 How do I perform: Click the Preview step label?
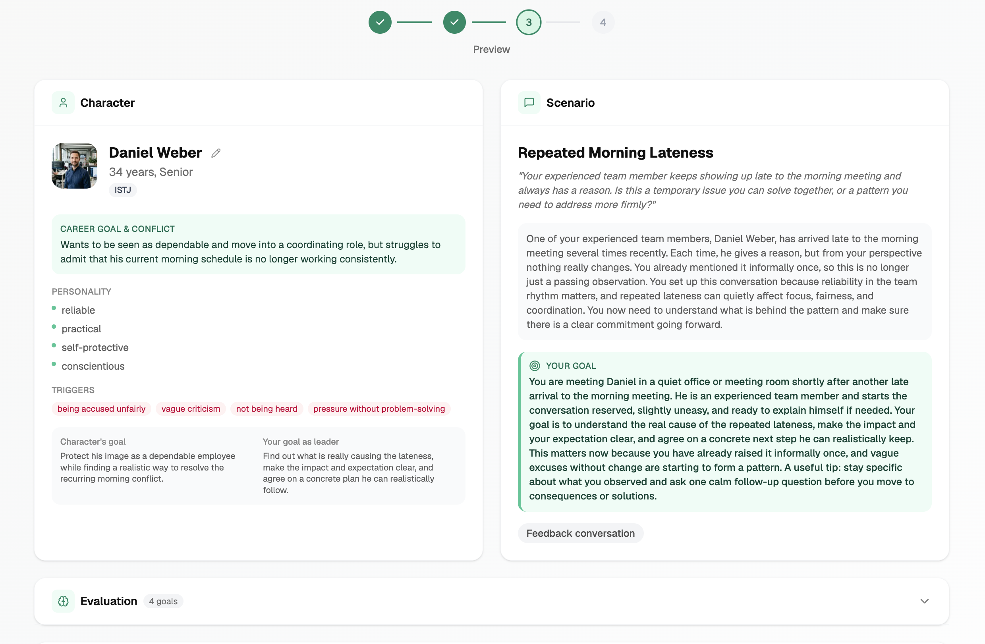(x=491, y=49)
